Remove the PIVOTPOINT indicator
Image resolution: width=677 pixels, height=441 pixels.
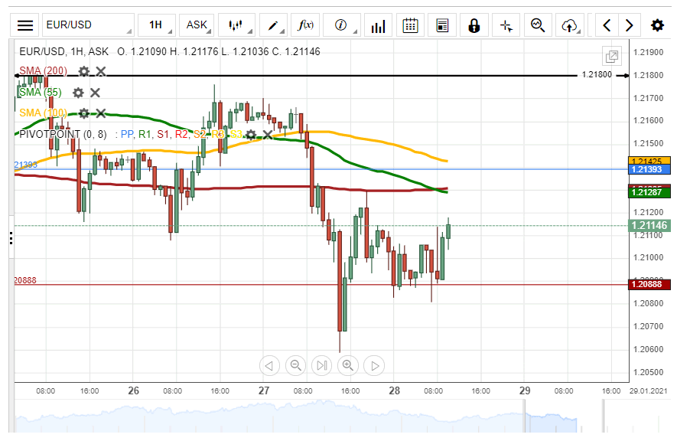268,135
